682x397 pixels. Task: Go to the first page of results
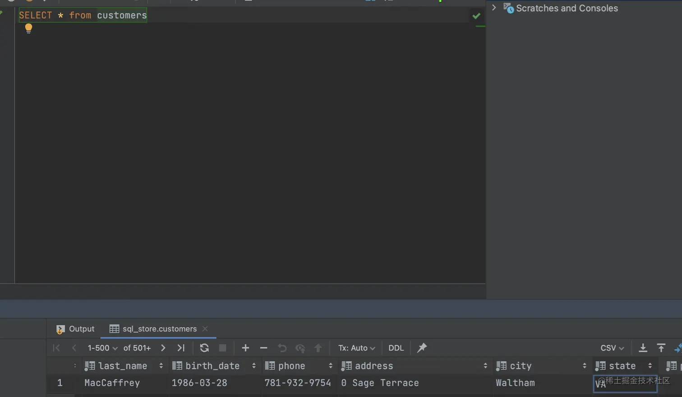(x=56, y=348)
